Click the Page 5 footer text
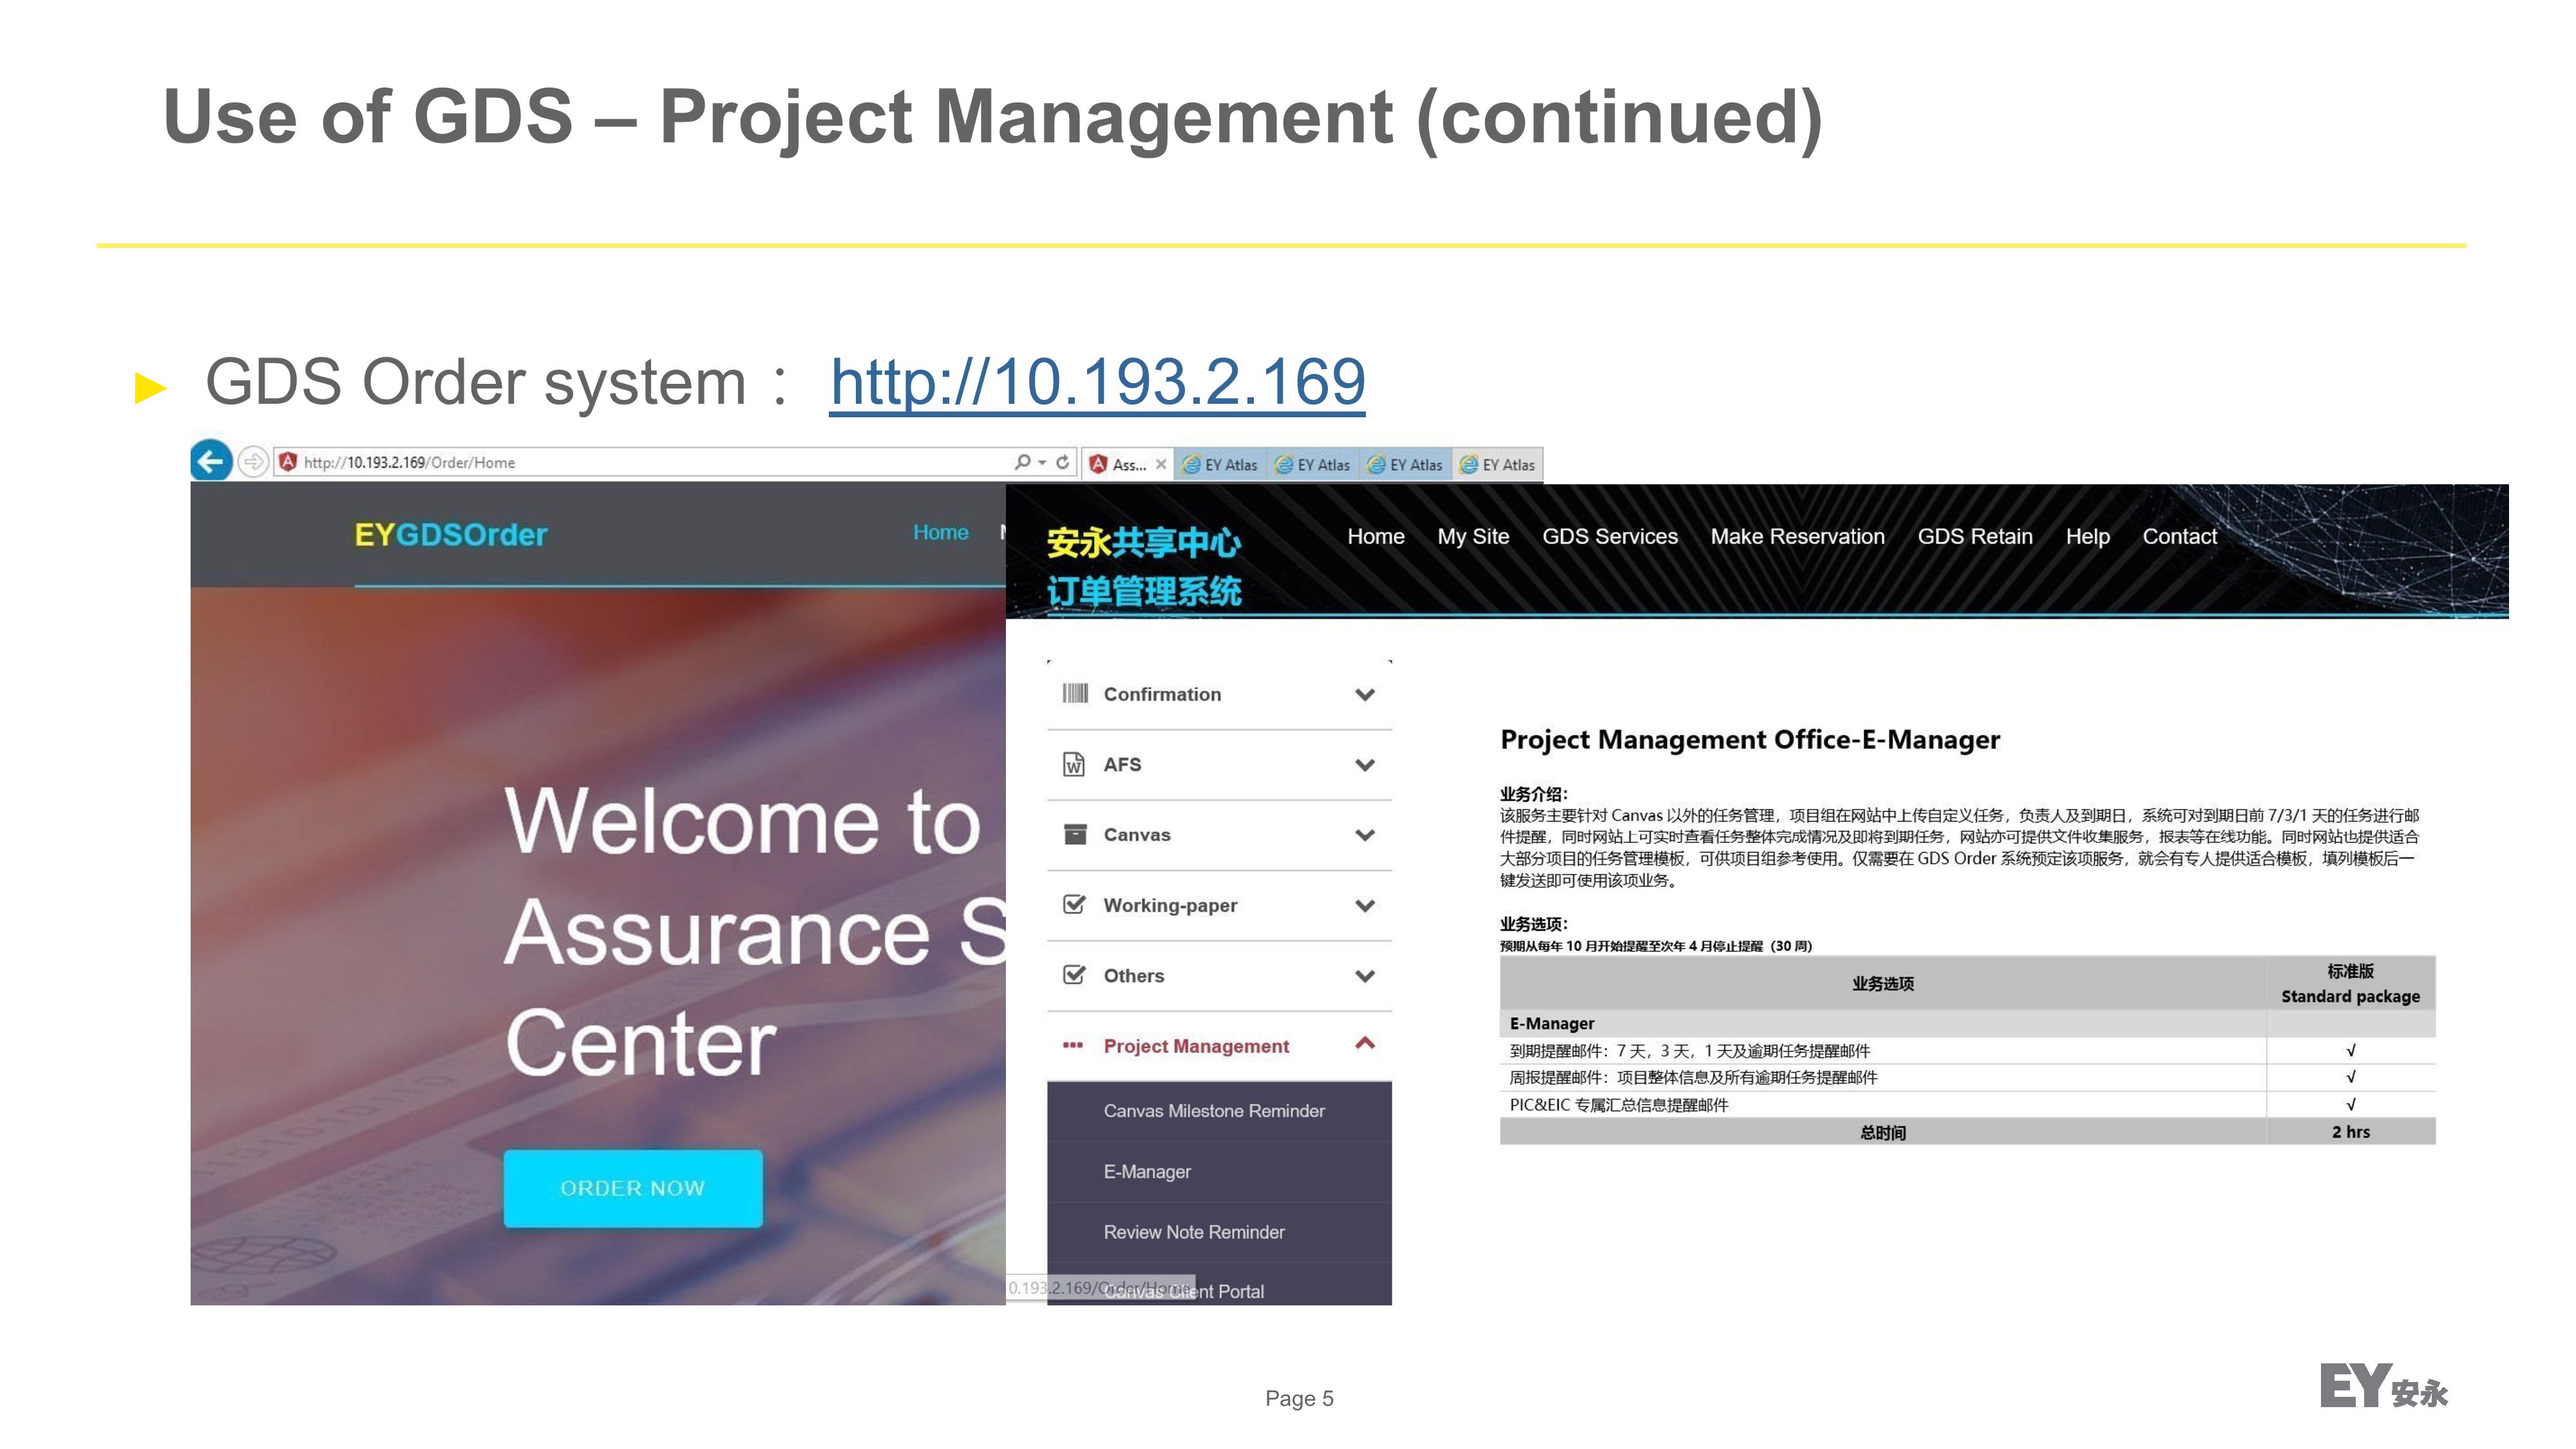This screenshot has height=1449, width=2576. pyautogui.click(x=1299, y=1398)
